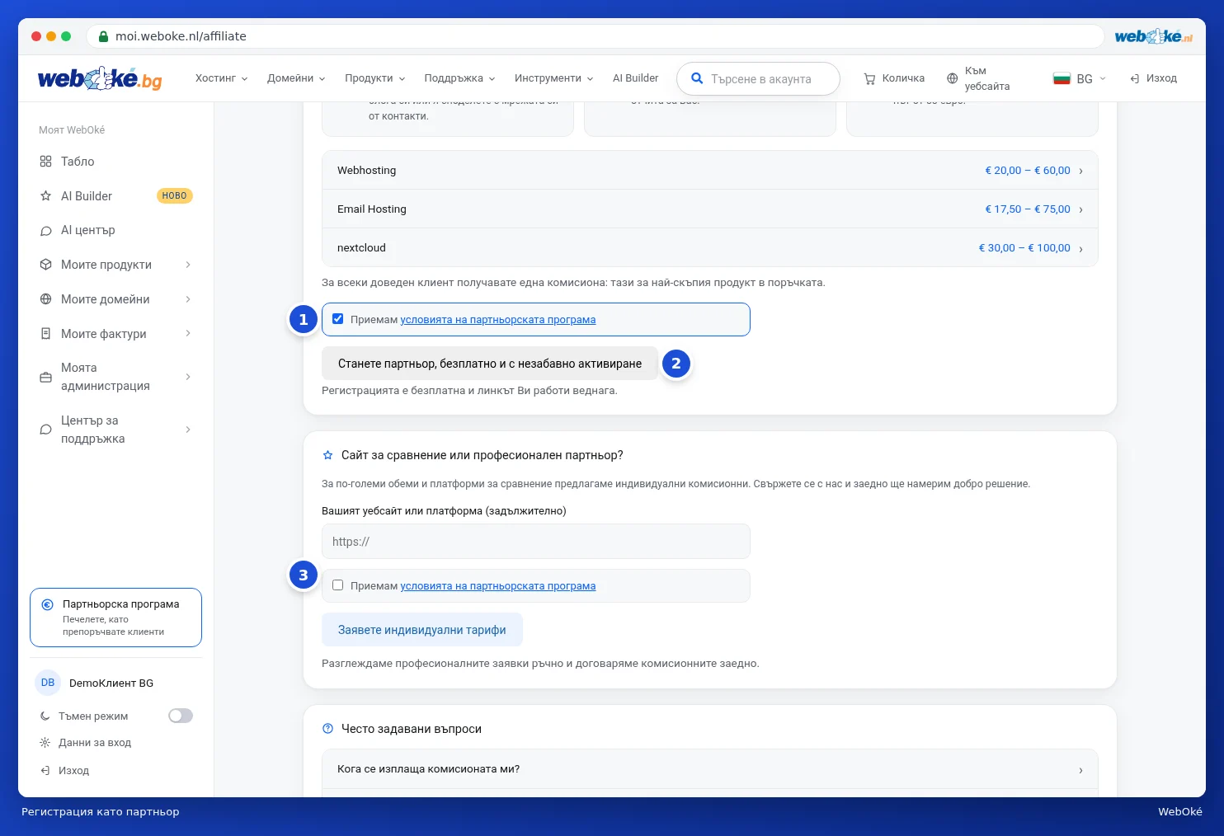Viewport: 1224px width, 836px height.
Task: Click Станете партньор, безплатно button
Action: click(490, 364)
